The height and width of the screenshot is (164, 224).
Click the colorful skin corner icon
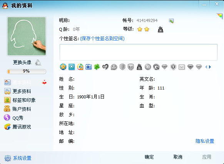(219, 16)
